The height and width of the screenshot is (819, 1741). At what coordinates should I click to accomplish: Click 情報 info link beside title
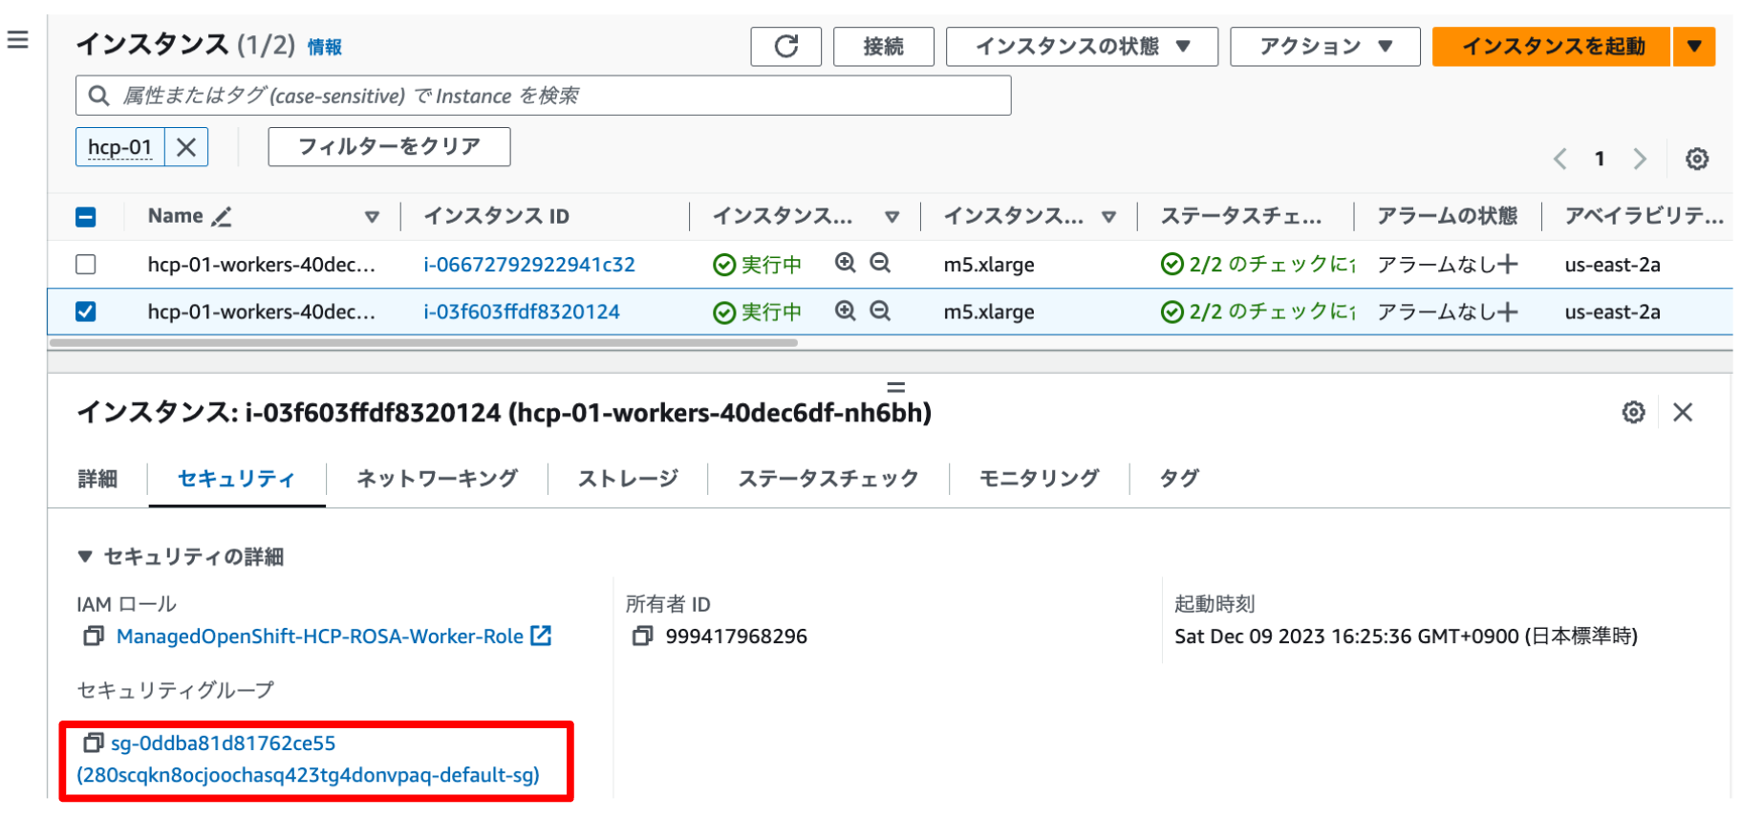pyautogui.click(x=324, y=47)
